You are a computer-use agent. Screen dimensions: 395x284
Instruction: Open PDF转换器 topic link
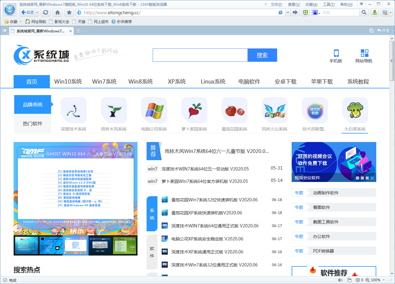point(323,251)
